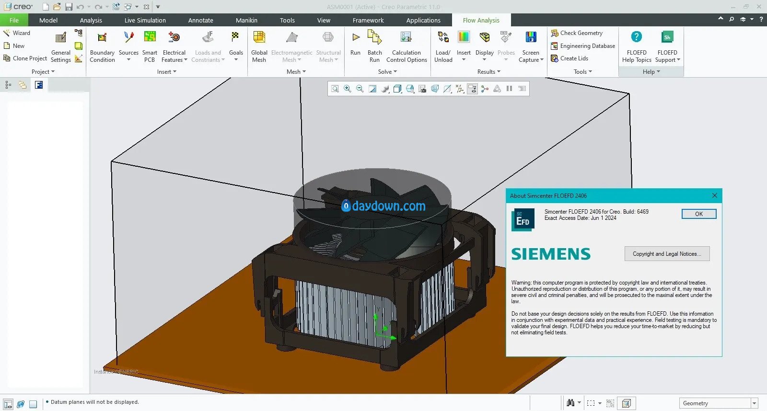The height and width of the screenshot is (411, 767).
Task: Click Load/Unload results
Action: click(443, 47)
